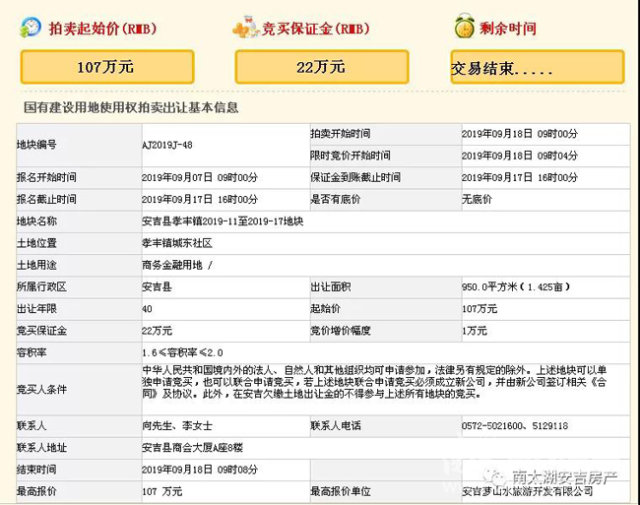Click bid increment value 1万元
This screenshot has width=640, height=505.
tap(475, 331)
